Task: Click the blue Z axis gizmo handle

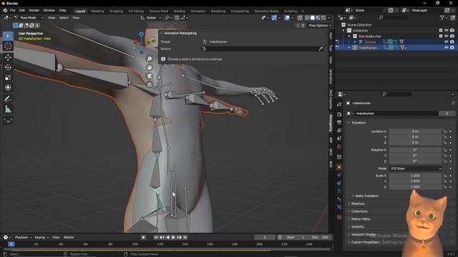Action: coord(141,34)
